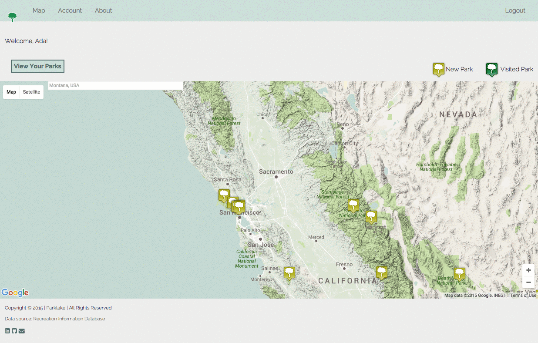538x343 pixels.
Task: Click the yellow New Park legend icon
Action: (x=439, y=69)
